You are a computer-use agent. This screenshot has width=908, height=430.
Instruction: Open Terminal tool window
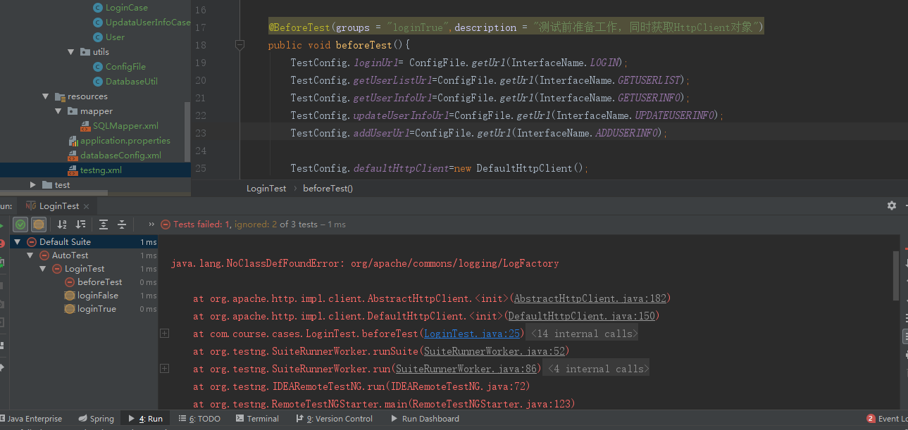point(257,419)
